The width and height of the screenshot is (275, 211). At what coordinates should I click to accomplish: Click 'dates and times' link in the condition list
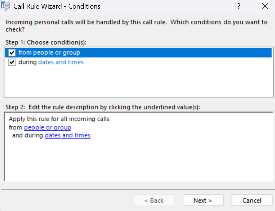[x=61, y=62]
